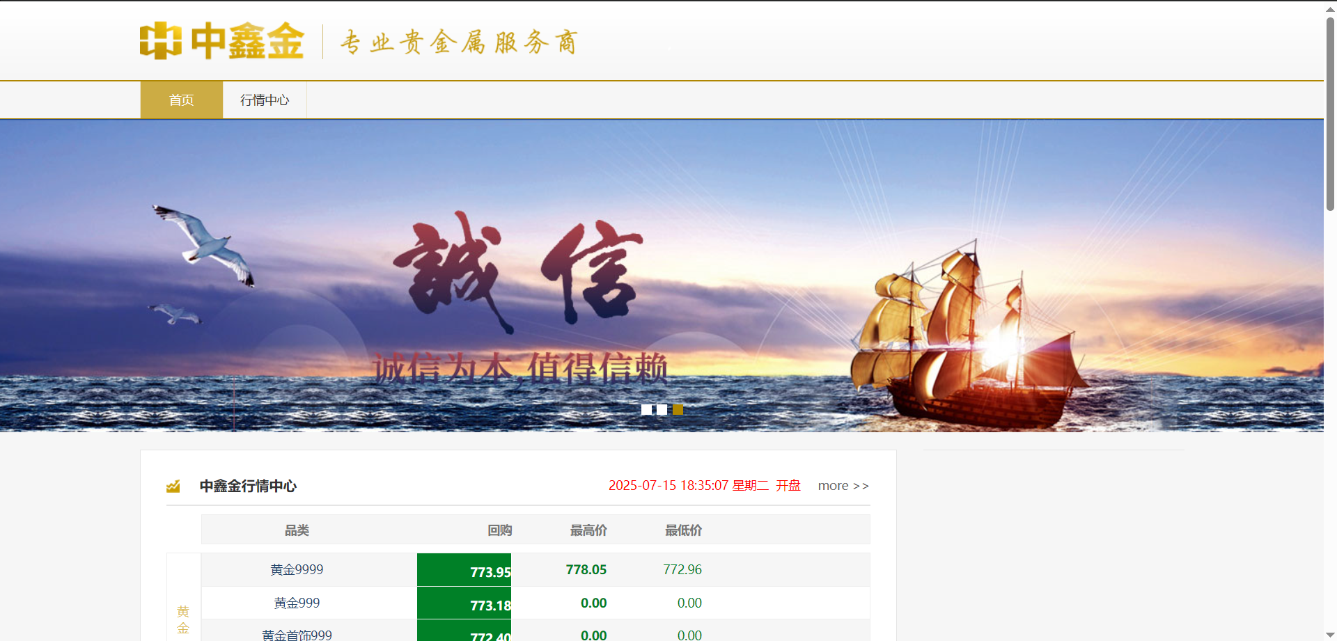Screen dimensions: 1337x641
Task: Click the scrollbar down arrow
Action: pyautogui.click(x=1330, y=634)
